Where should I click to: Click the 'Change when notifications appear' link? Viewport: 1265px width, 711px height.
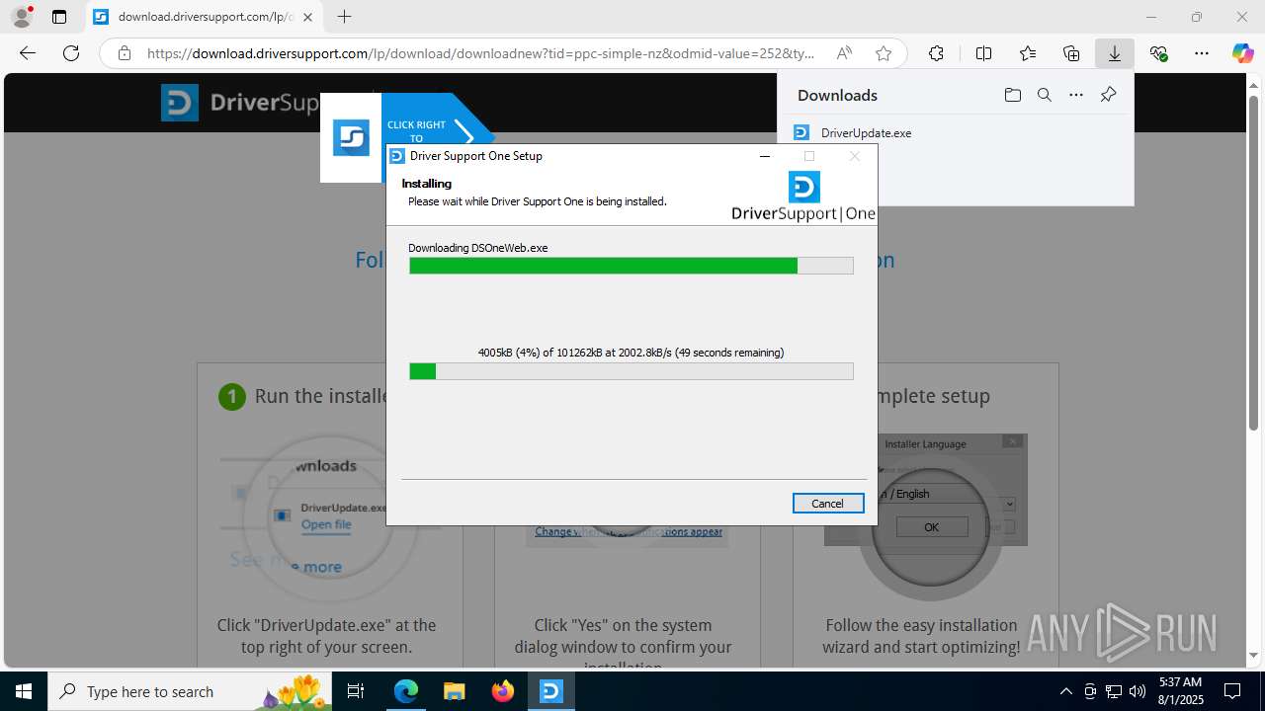click(x=629, y=531)
